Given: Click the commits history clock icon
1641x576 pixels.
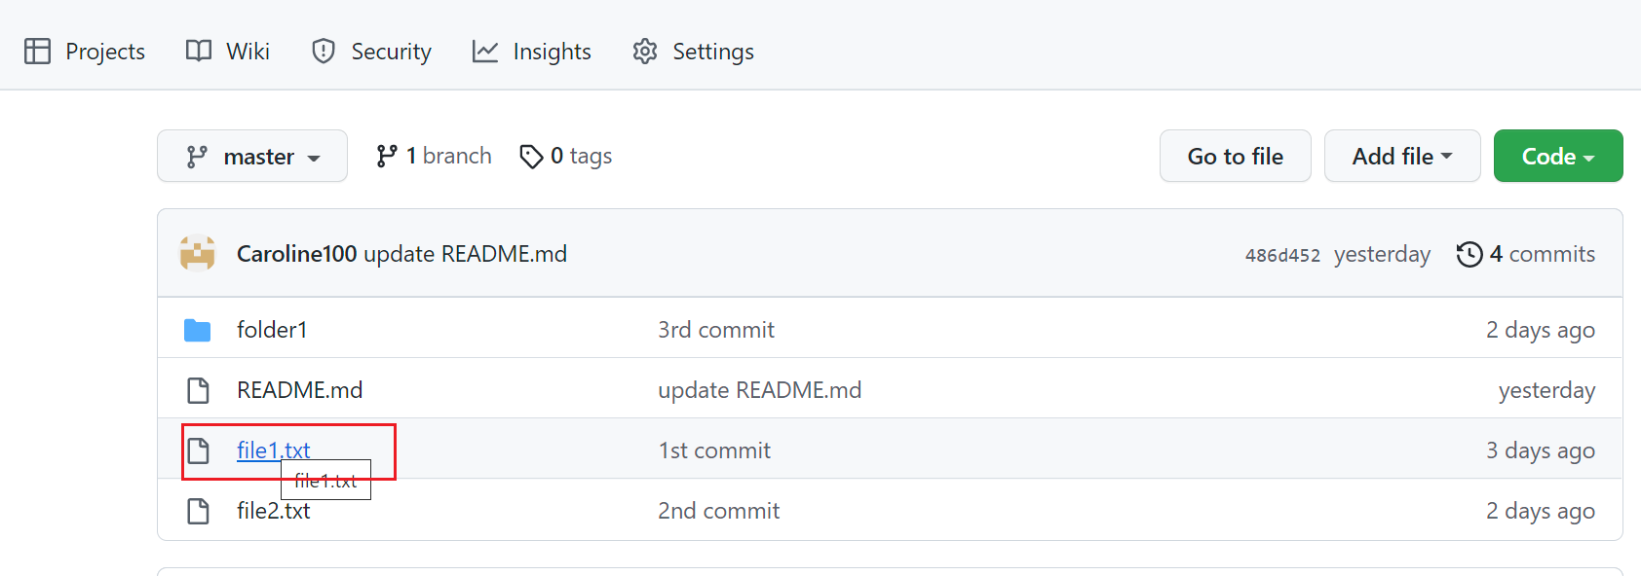Looking at the screenshot, I should point(1469,254).
